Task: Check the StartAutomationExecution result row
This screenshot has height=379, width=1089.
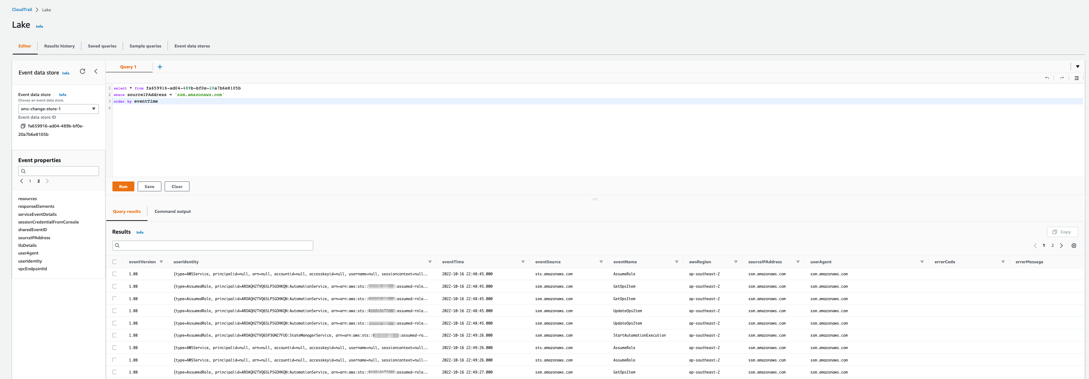Action: (115, 335)
